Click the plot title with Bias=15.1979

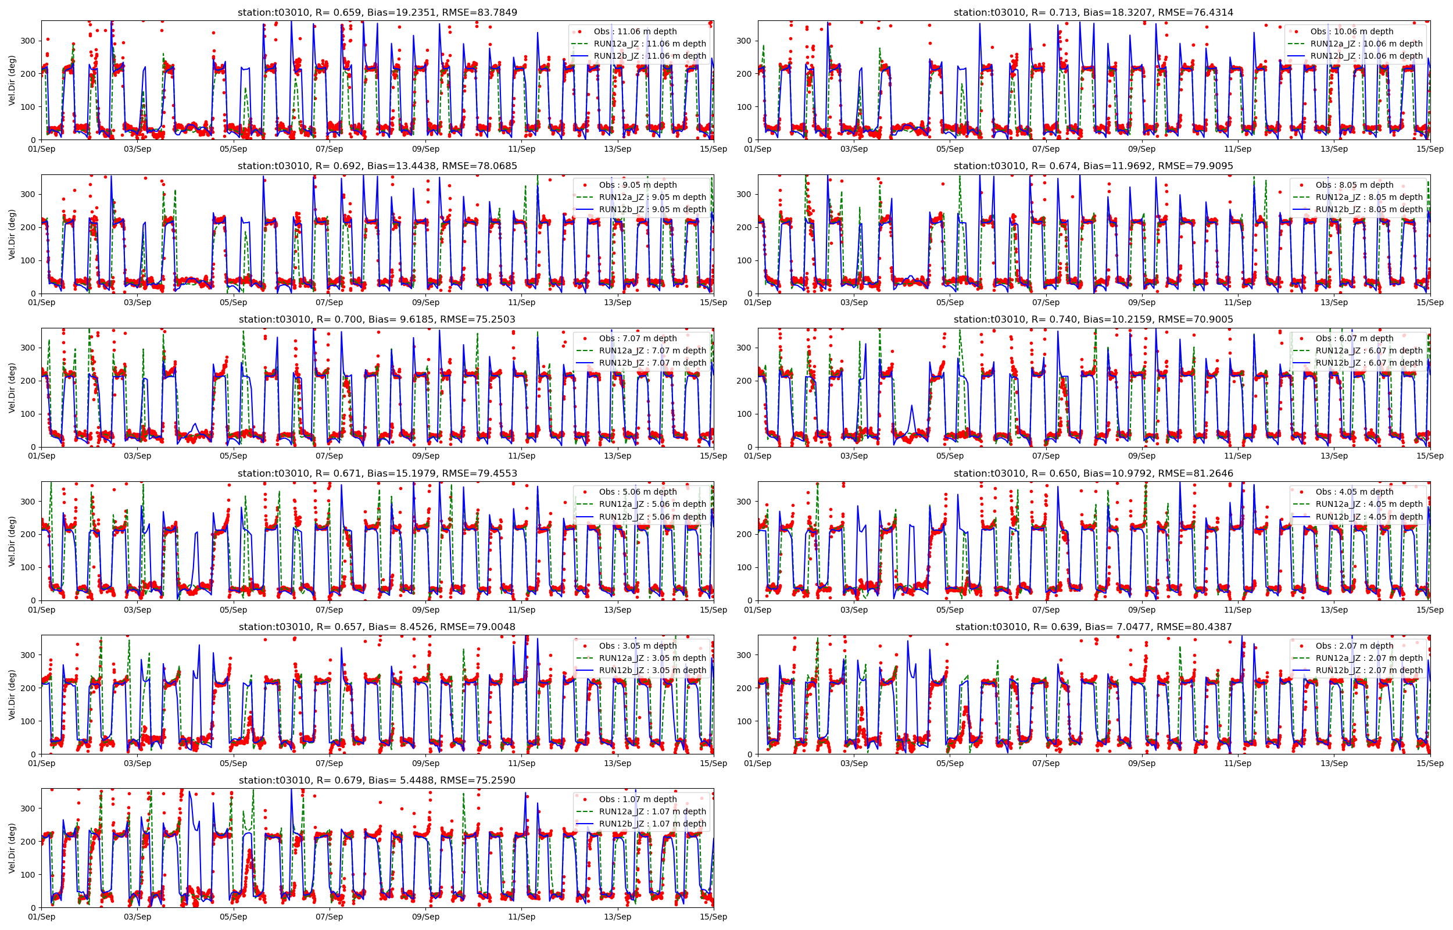click(x=377, y=474)
